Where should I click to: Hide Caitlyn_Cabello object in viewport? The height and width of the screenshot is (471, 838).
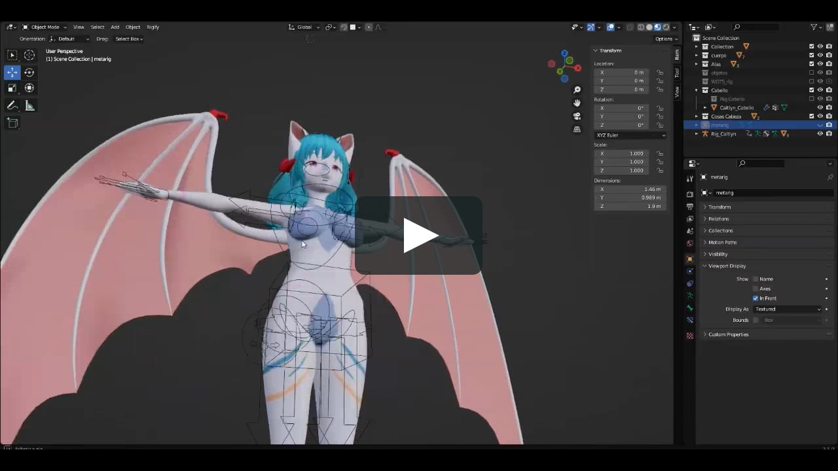[x=820, y=107]
